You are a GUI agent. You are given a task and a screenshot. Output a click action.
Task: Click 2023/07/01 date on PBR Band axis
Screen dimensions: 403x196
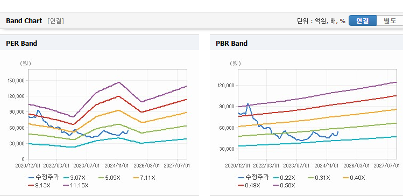(297, 165)
